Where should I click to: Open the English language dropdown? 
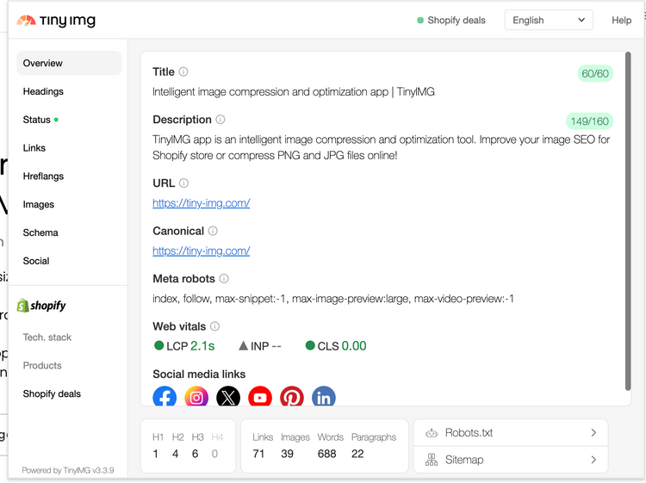[549, 20]
